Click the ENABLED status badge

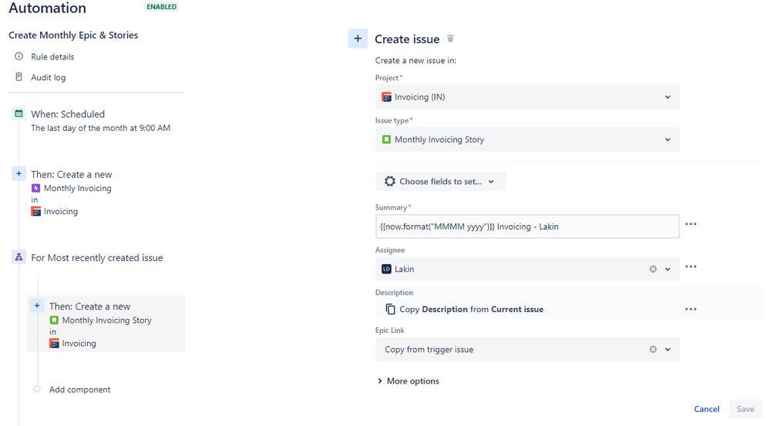162,7
